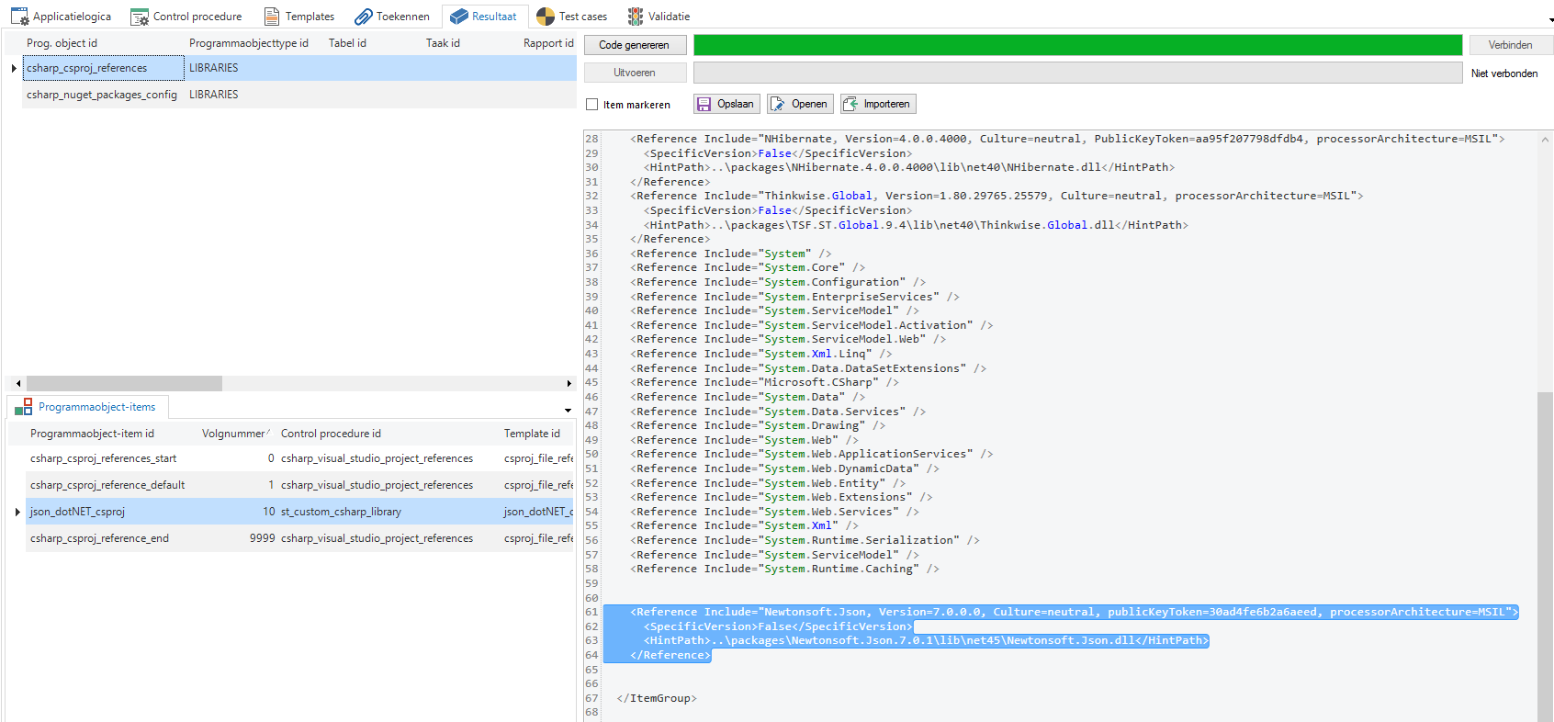Toggle the Item markeren checkbox
The width and height of the screenshot is (1554, 722).
(592, 105)
